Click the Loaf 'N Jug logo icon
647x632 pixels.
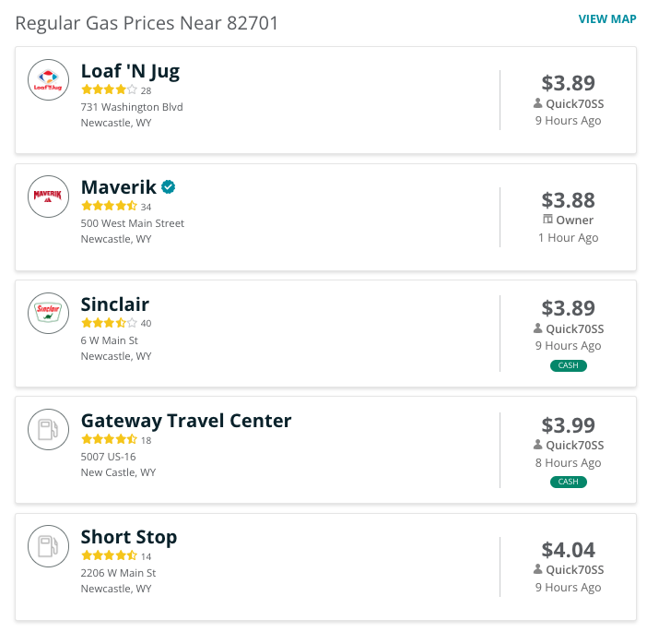click(x=48, y=79)
